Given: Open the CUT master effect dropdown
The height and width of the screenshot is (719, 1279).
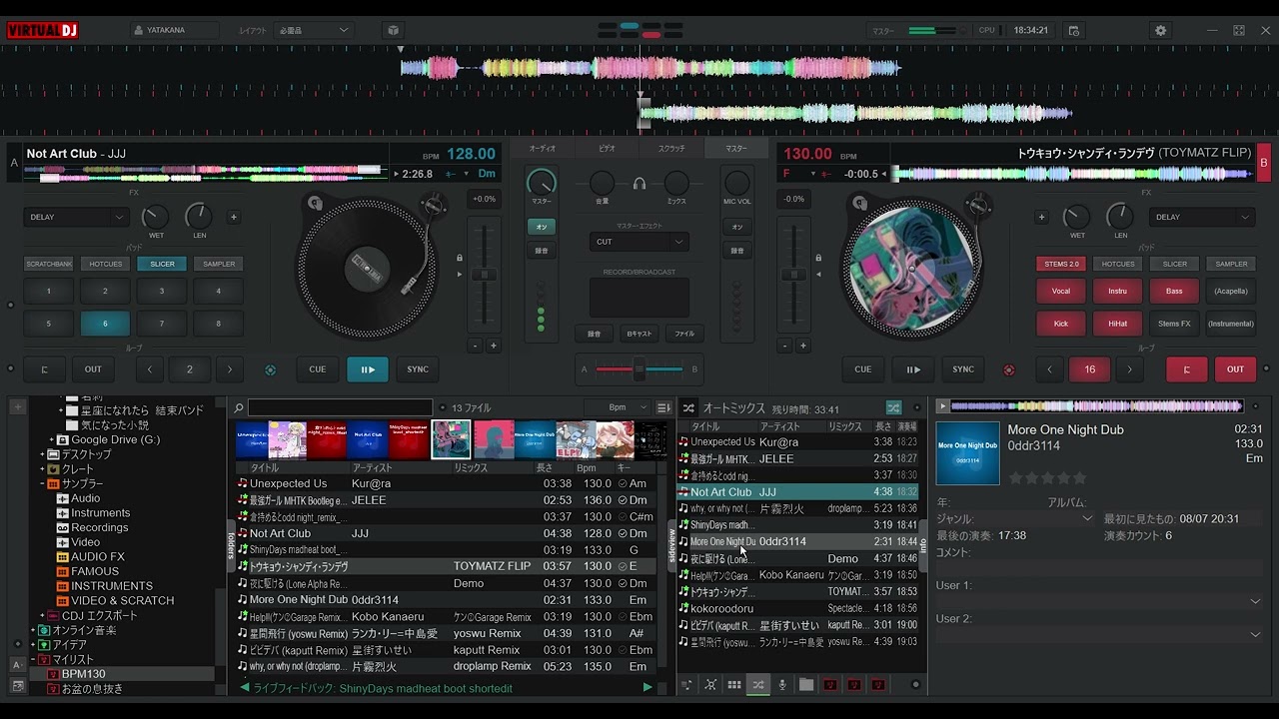Looking at the screenshot, I should [x=639, y=241].
